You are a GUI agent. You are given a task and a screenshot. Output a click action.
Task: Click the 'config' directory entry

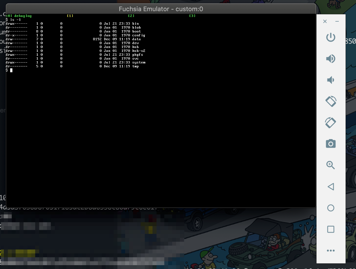[x=139, y=35]
